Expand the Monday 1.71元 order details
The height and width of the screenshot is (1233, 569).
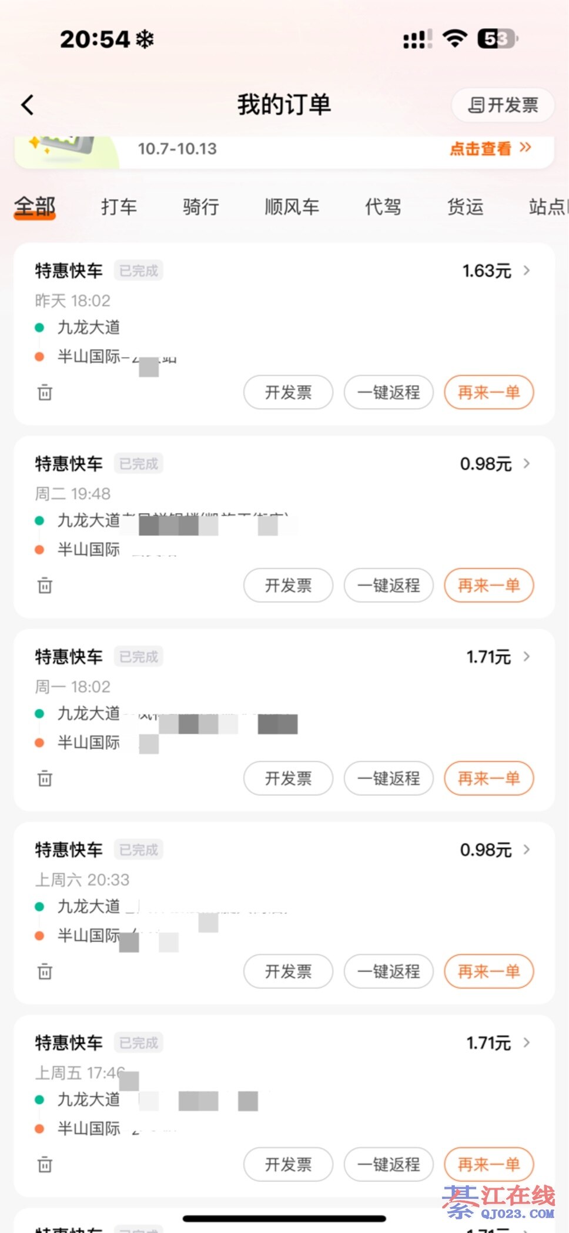click(527, 656)
